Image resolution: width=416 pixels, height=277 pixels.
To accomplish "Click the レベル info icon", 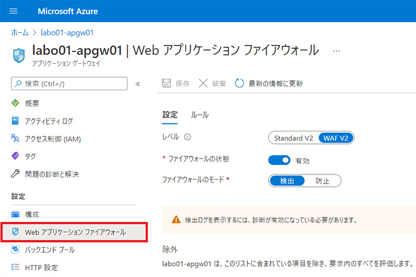I will point(187,137).
